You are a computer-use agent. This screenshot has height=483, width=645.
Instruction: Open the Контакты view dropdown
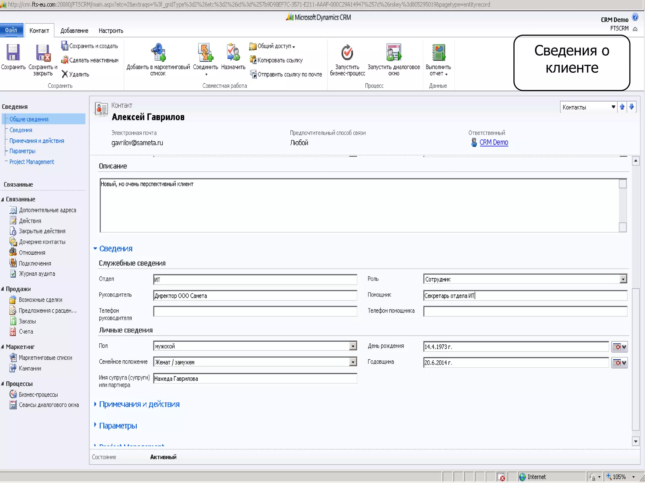coord(613,107)
